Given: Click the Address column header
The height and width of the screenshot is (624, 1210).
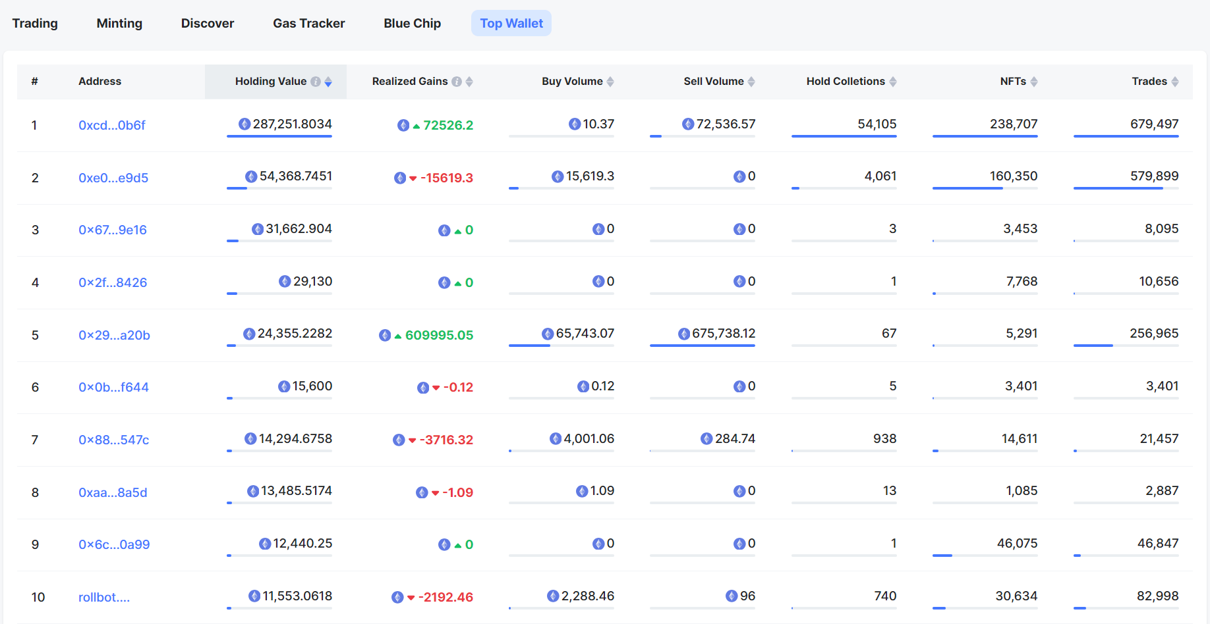Looking at the screenshot, I should pyautogui.click(x=100, y=82).
